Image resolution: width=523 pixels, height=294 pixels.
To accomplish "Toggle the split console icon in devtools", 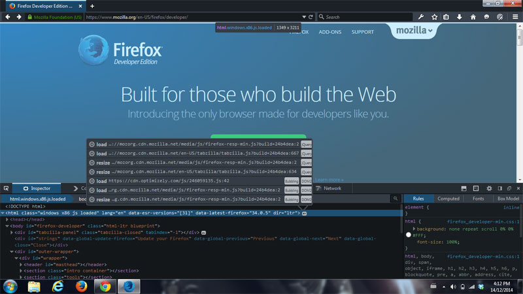I will point(464,188).
